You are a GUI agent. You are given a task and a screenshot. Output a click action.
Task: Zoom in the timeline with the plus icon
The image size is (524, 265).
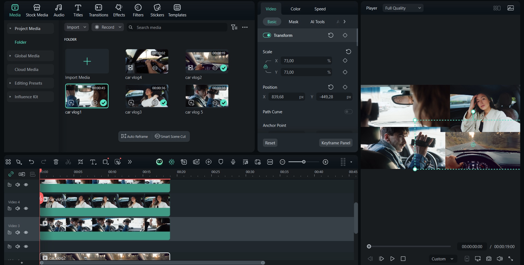click(x=325, y=162)
